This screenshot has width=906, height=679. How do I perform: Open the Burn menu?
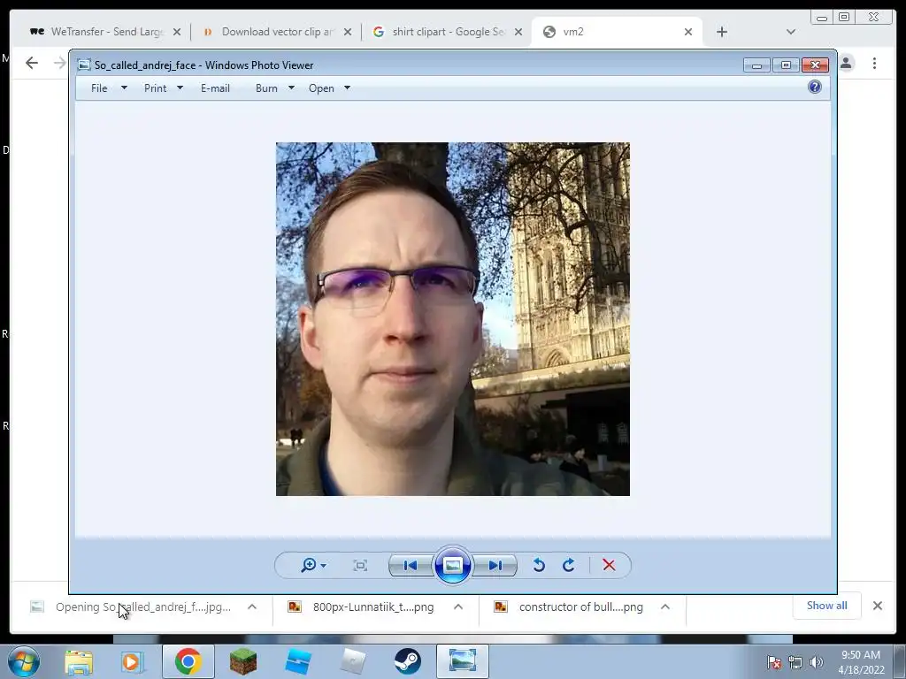(266, 88)
